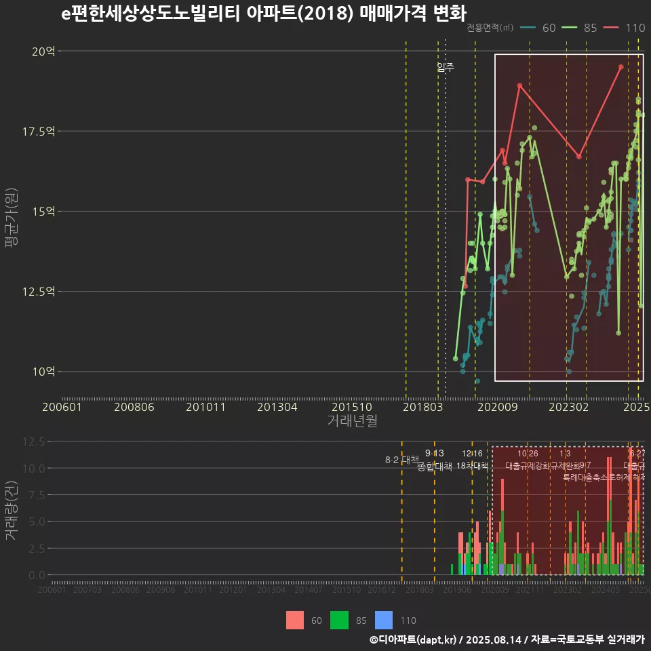
Task: Click the '9·13 종합대책' policy annotation
Action: coord(434,460)
